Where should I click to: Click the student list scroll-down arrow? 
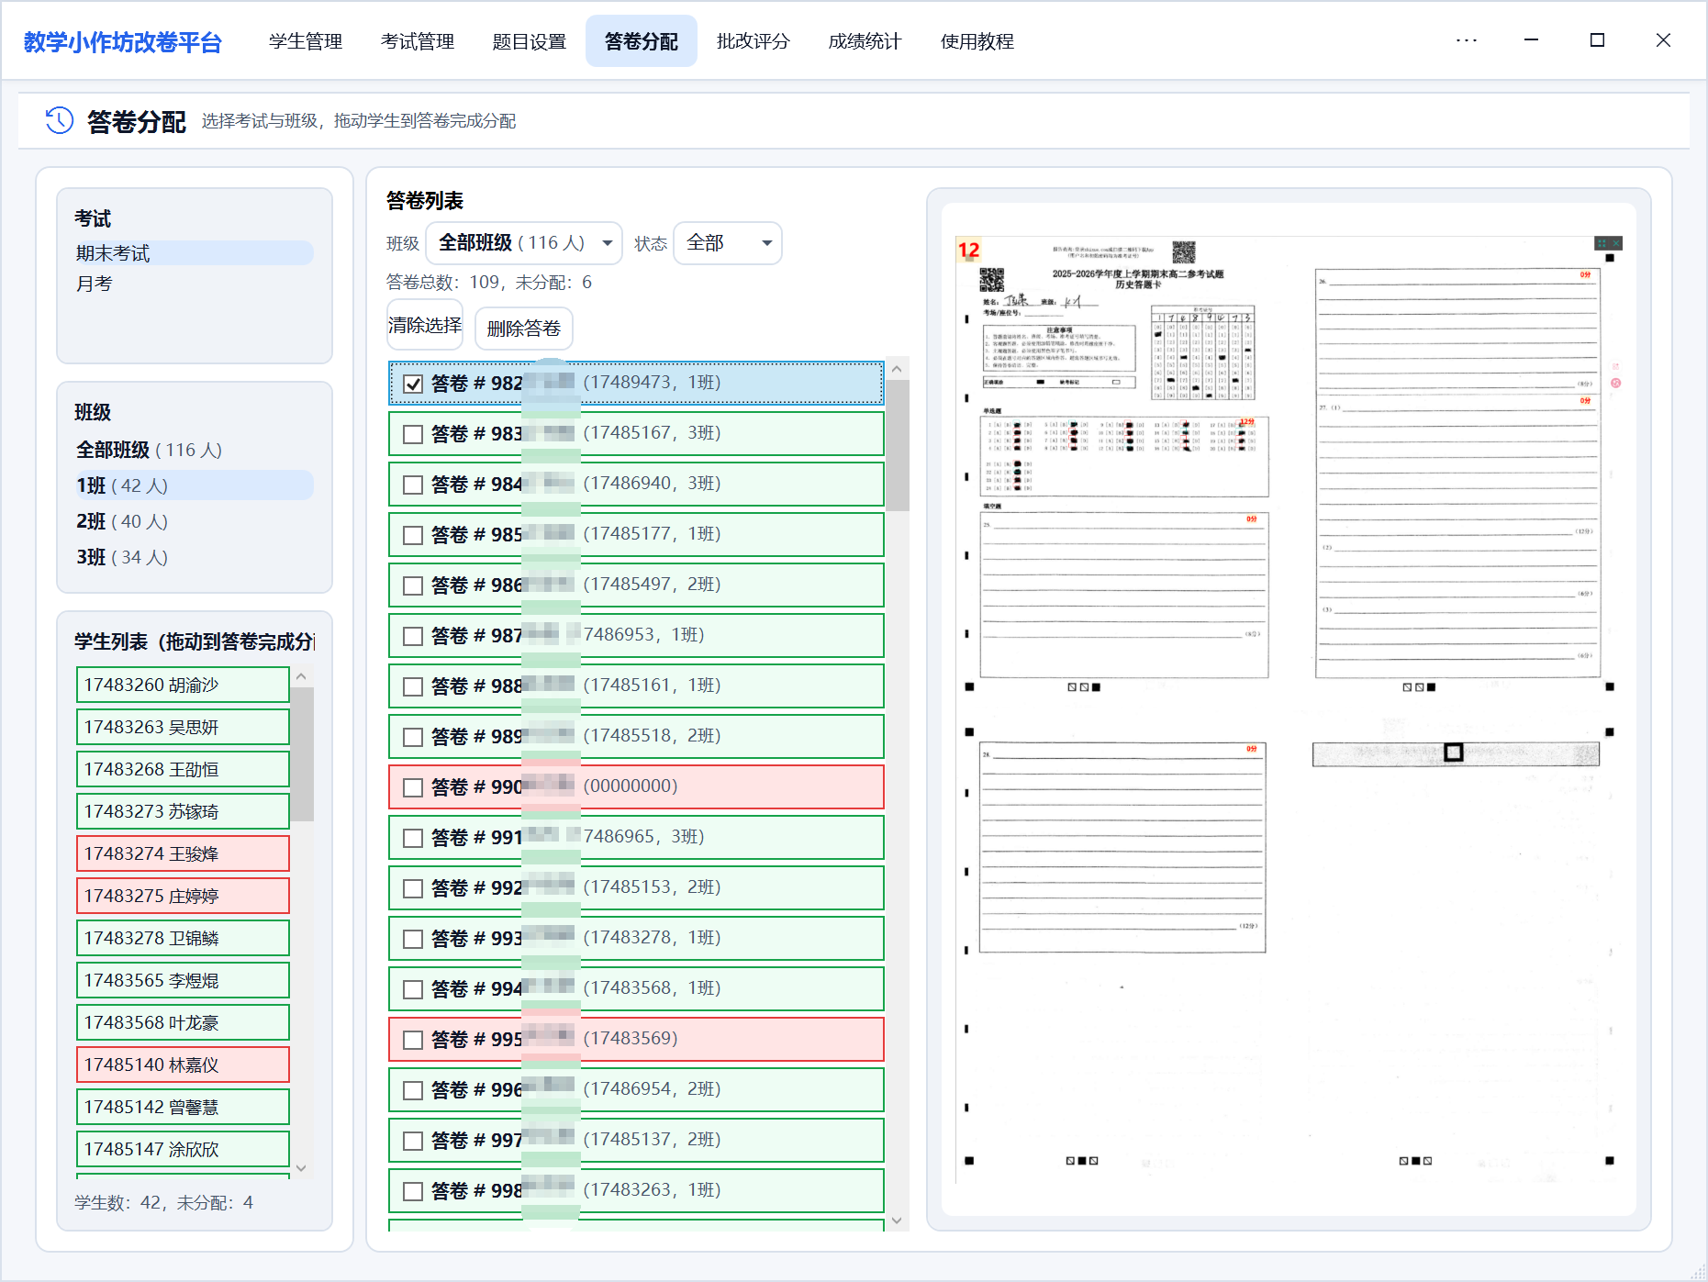[301, 1167]
